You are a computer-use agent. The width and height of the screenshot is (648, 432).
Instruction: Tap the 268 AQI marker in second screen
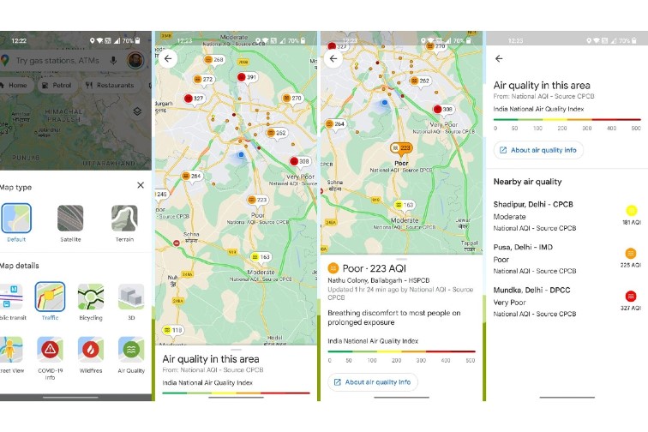(x=214, y=59)
